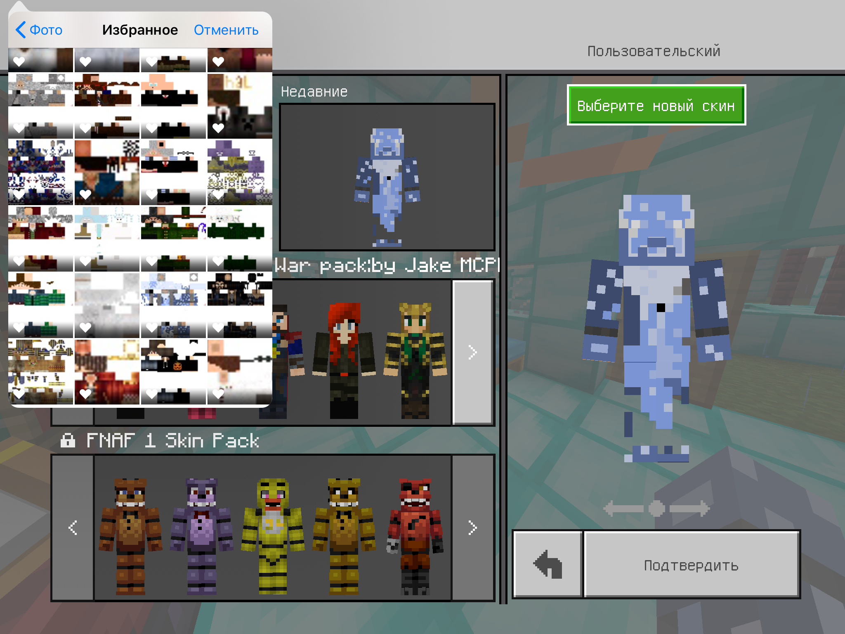The height and width of the screenshot is (634, 845).
Task: Pick the hal skin photo thumbnail
Action: pos(240,106)
